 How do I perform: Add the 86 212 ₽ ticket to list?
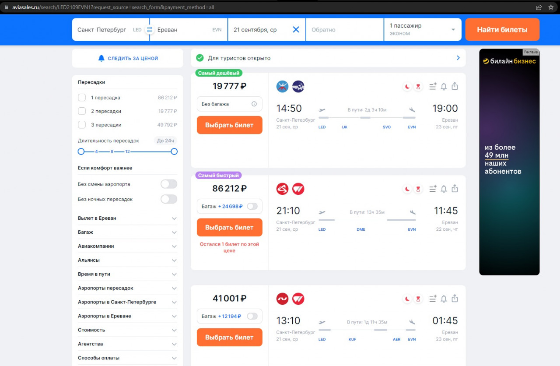[x=433, y=189]
